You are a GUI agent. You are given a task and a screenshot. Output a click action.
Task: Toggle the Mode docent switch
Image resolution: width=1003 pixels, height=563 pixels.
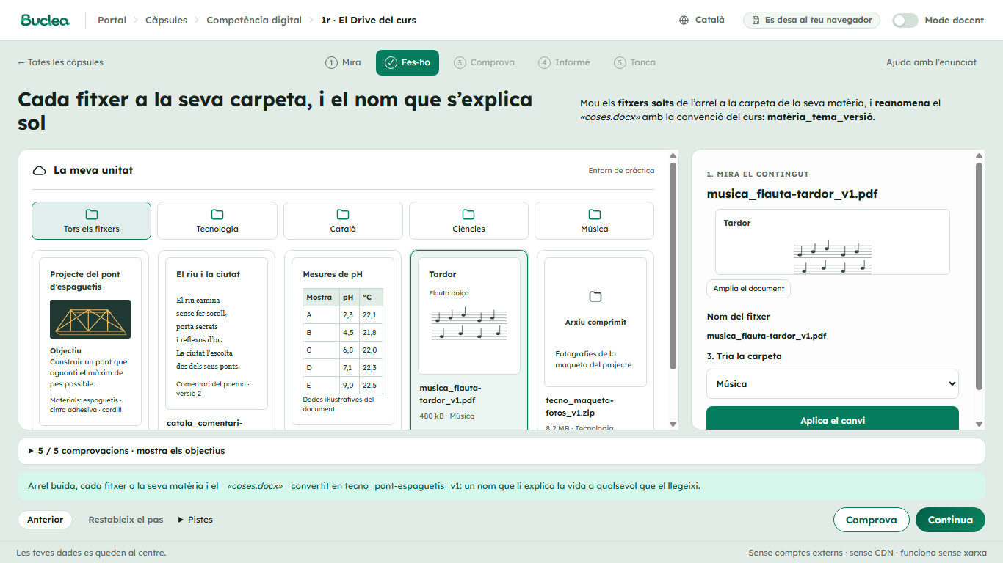[905, 21]
